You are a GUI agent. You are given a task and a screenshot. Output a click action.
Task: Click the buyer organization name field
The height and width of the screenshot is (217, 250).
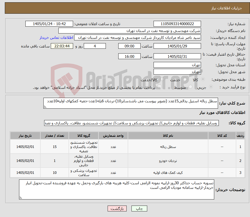click(x=130, y=31)
